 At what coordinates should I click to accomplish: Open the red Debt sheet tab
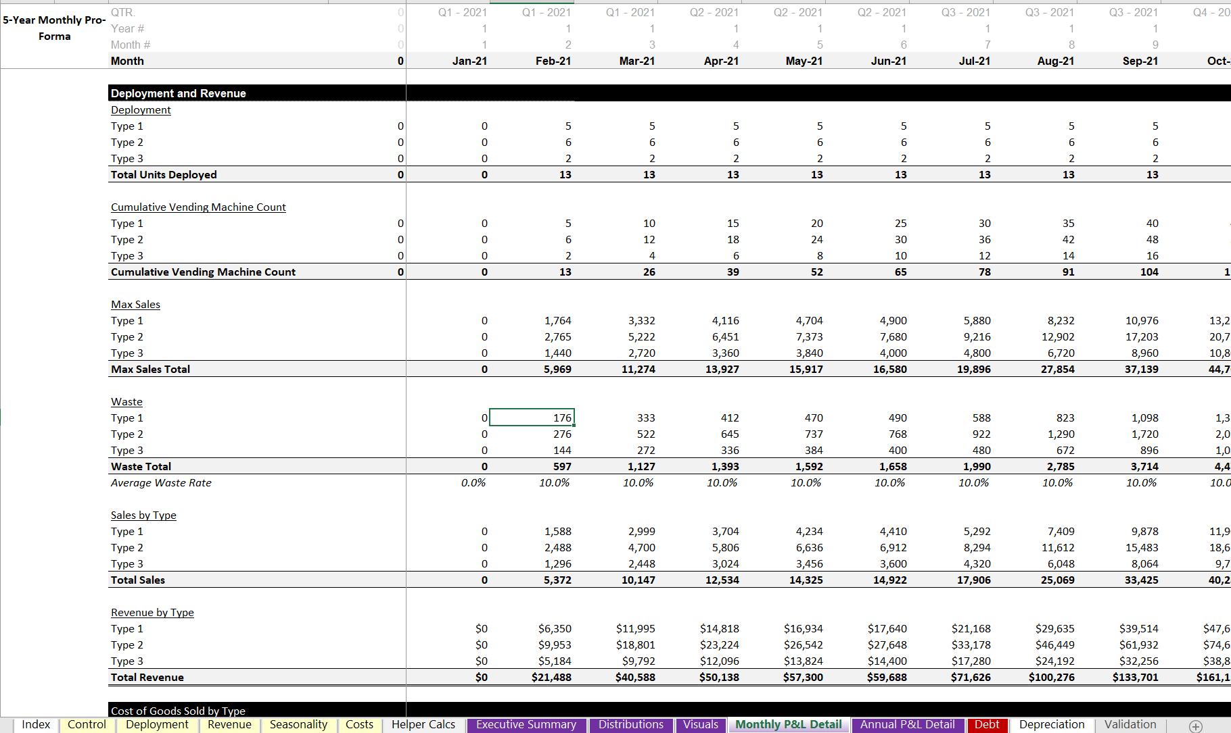pyautogui.click(x=988, y=724)
